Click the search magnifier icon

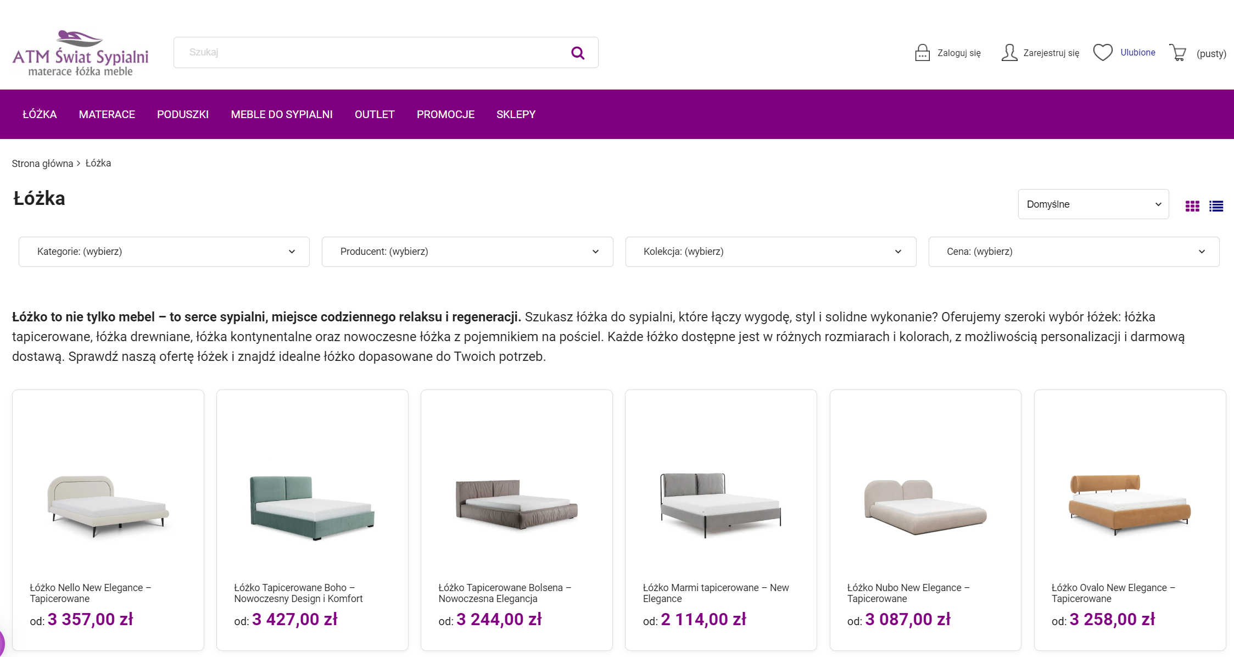coord(577,53)
